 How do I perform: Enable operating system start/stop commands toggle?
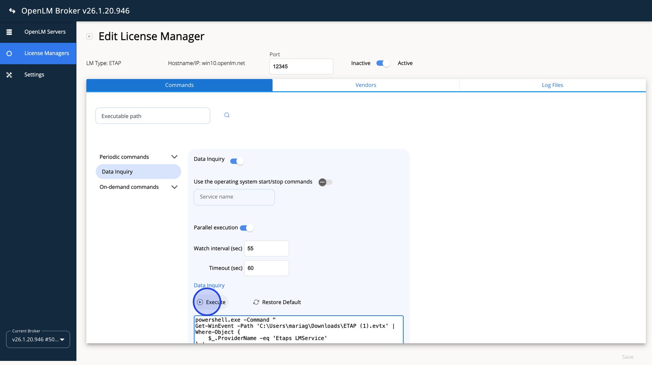pos(325,182)
